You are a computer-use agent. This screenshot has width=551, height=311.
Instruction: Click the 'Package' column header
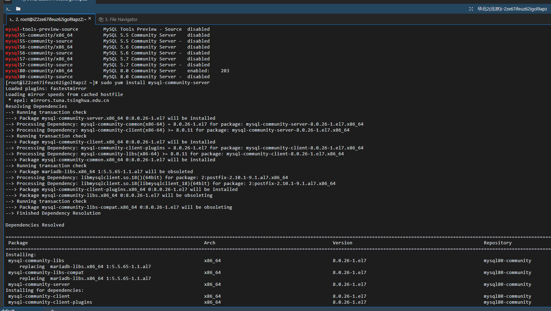18,243
